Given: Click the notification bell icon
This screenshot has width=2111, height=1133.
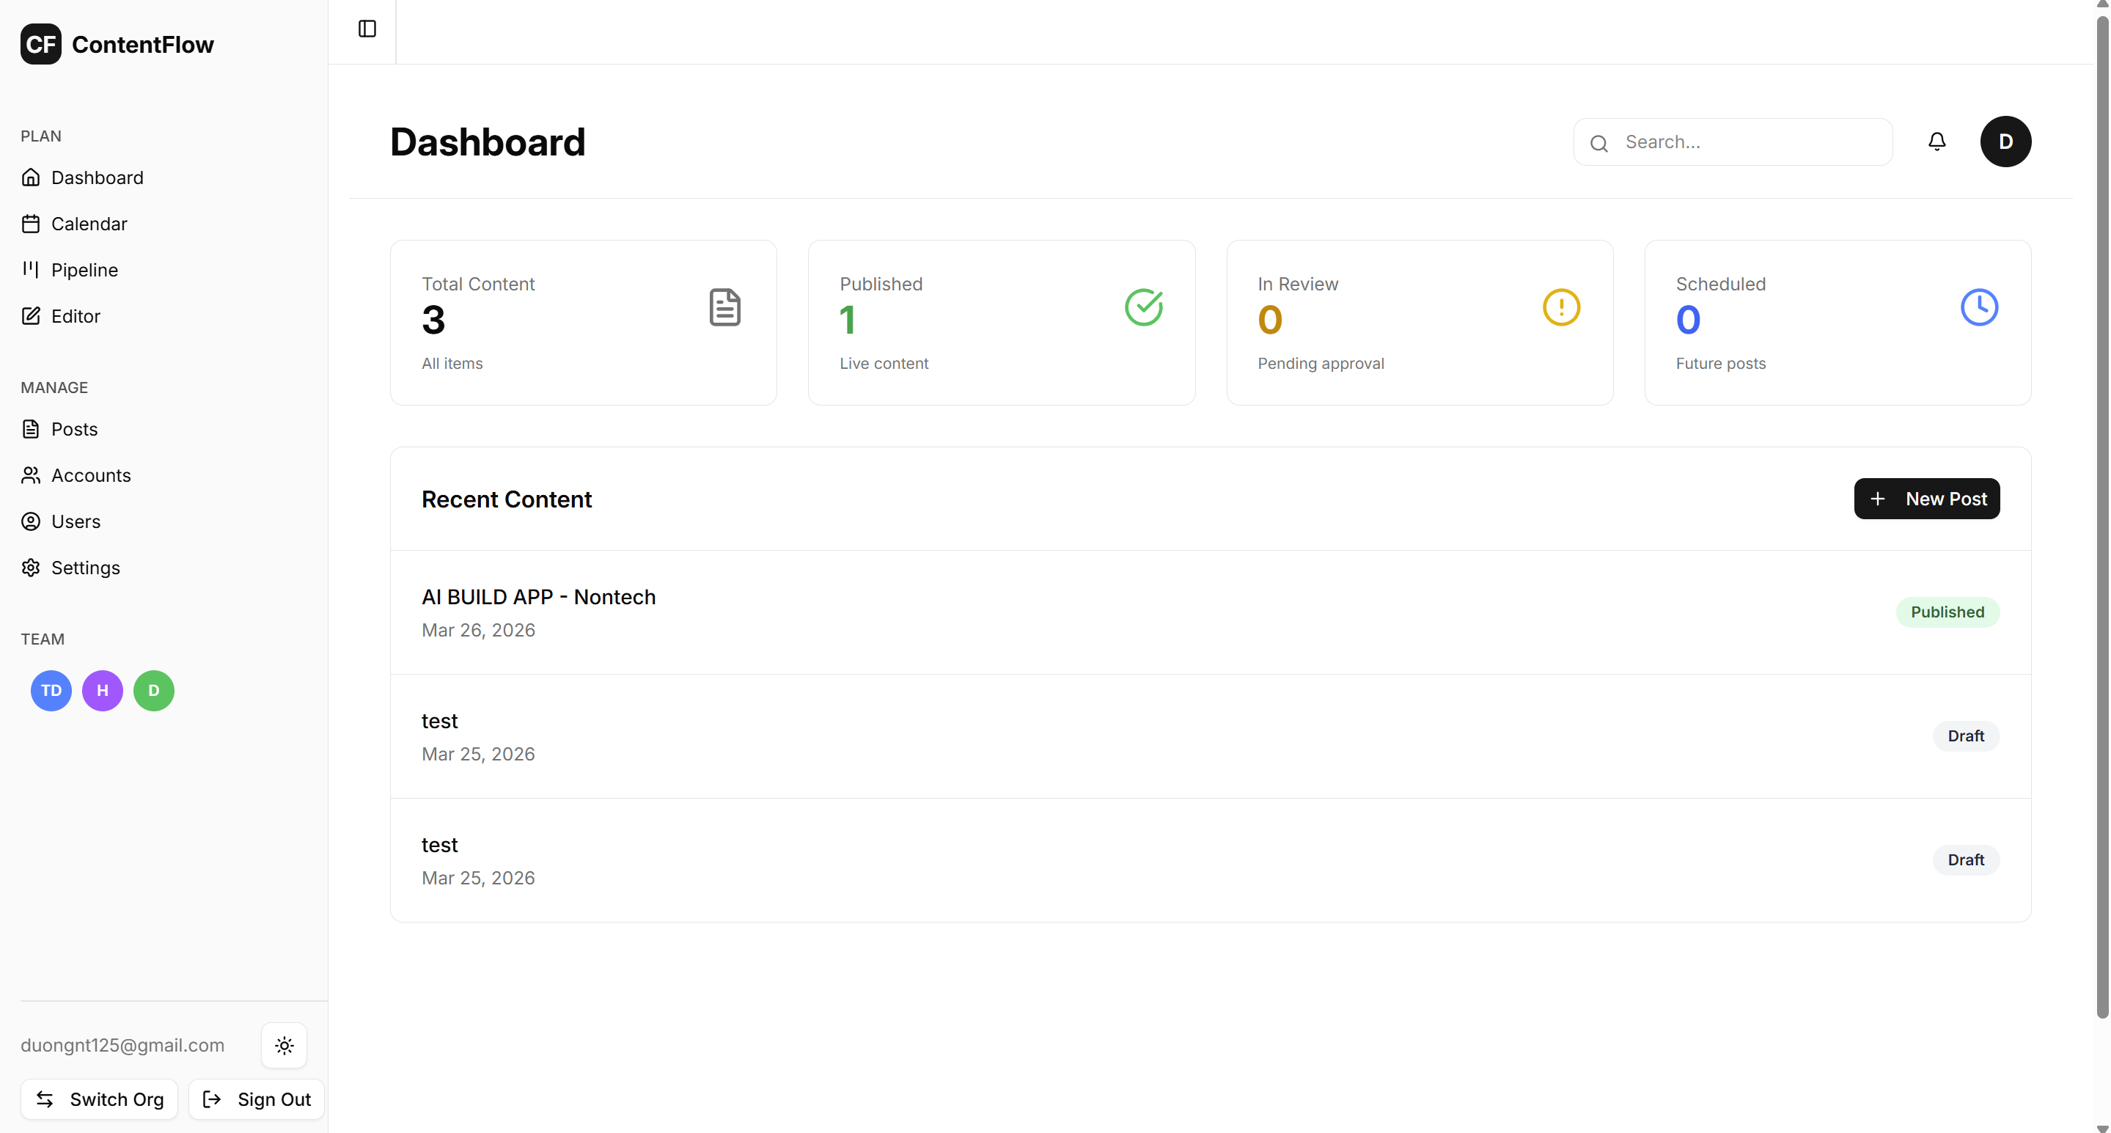Looking at the screenshot, I should tap(1936, 141).
